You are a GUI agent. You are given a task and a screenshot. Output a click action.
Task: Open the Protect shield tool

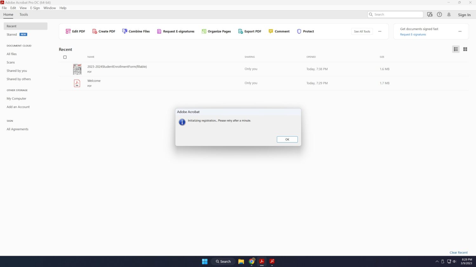point(299,31)
